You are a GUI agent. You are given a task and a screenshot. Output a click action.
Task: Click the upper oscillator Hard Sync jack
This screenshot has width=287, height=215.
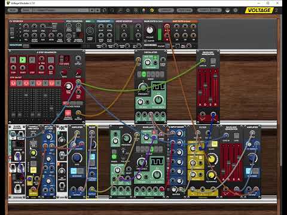pyautogui.click(x=163, y=60)
